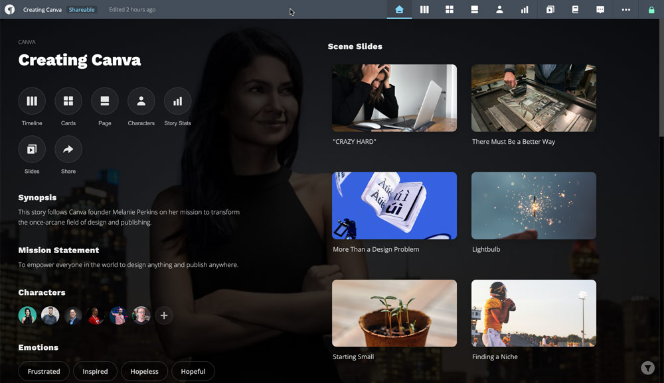Open Characters via round icon button
The width and height of the screenshot is (664, 383).
tap(141, 101)
